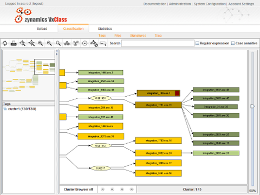Click the refresh graph toolbar icon
This screenshot has width=260, height=195.
[5, 43]
